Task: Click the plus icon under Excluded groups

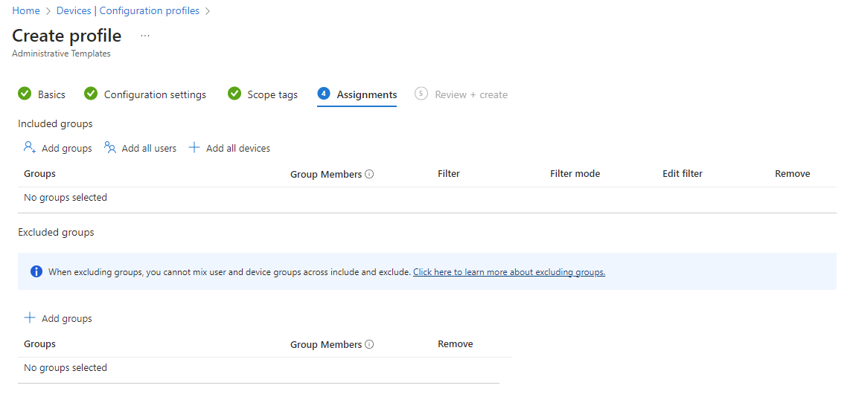Action: (x=30, y=317)
